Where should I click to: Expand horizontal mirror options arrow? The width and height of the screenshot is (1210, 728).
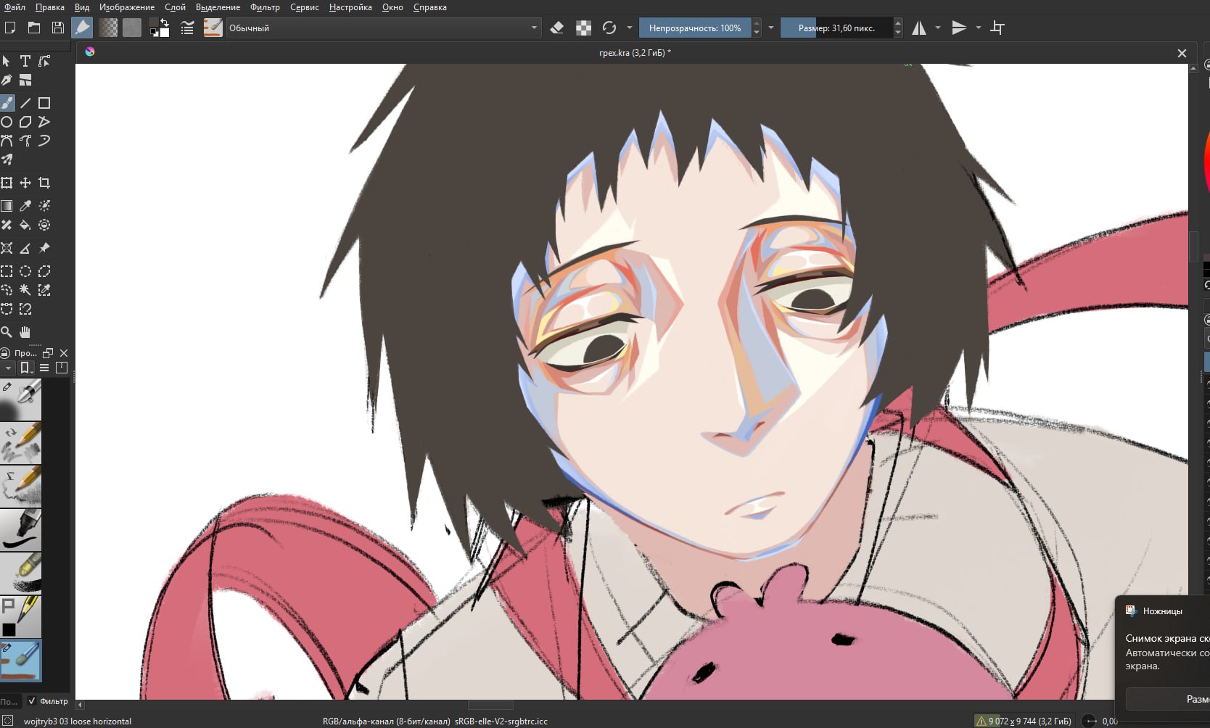click(938, 28)
